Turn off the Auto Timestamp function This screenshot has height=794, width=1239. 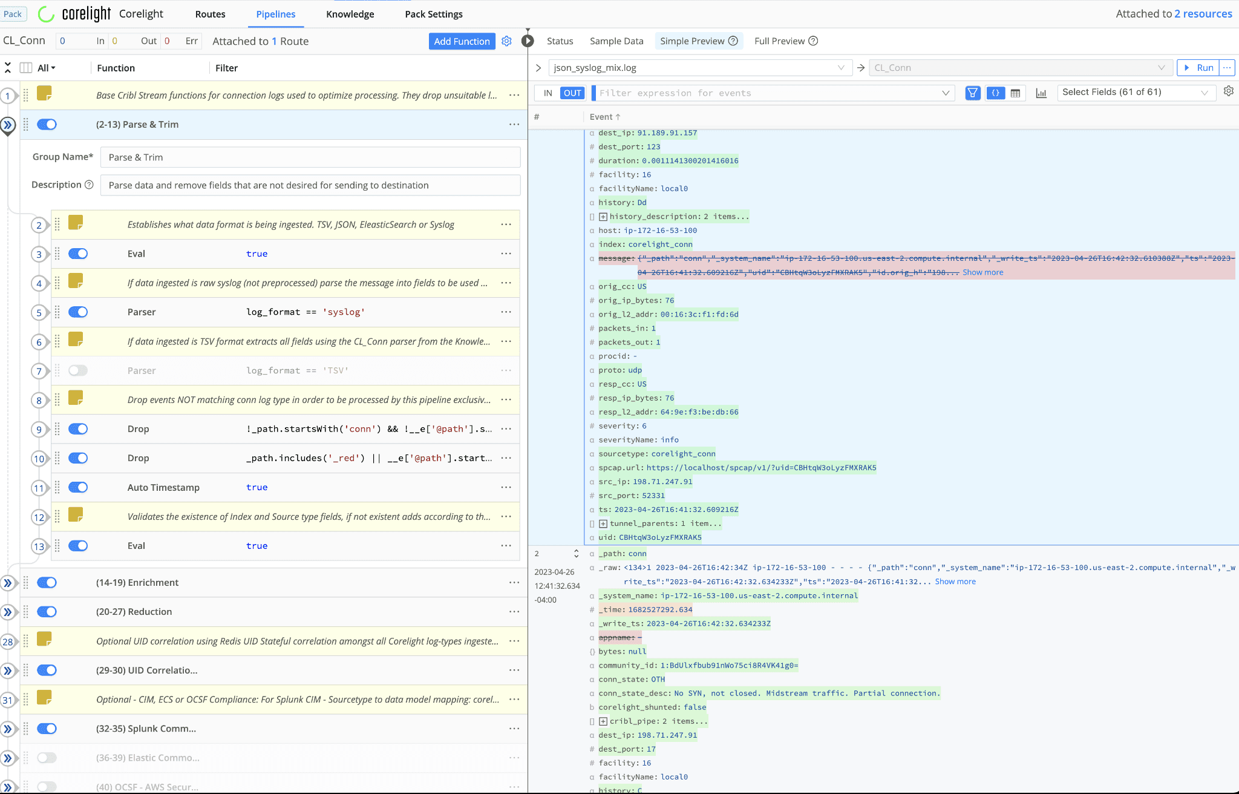pyautogui.click(x=78, y=487)
